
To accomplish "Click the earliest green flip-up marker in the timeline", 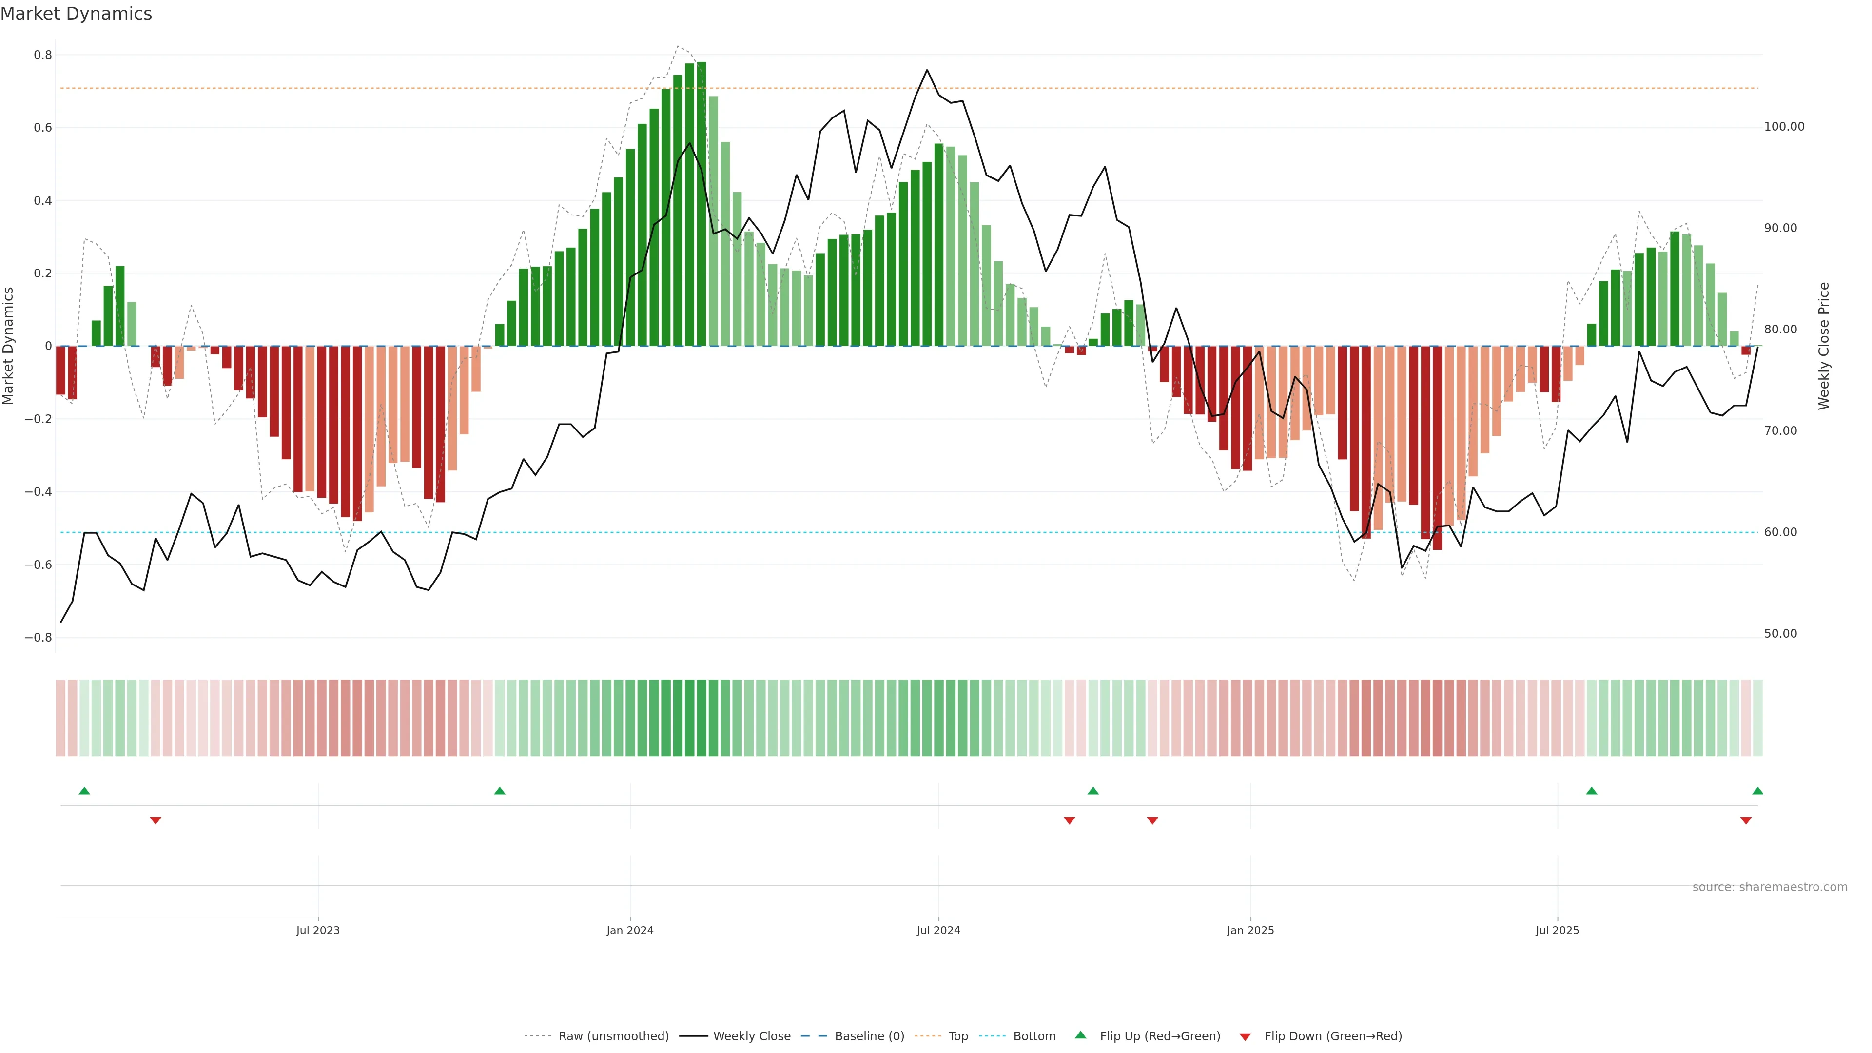I will [x=84, y=791].
